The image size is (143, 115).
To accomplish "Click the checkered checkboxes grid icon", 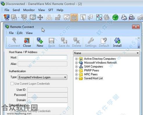I will [99, 17].
